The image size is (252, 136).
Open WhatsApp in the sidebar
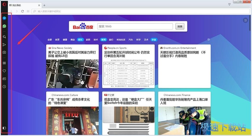(x=4, y=26)
